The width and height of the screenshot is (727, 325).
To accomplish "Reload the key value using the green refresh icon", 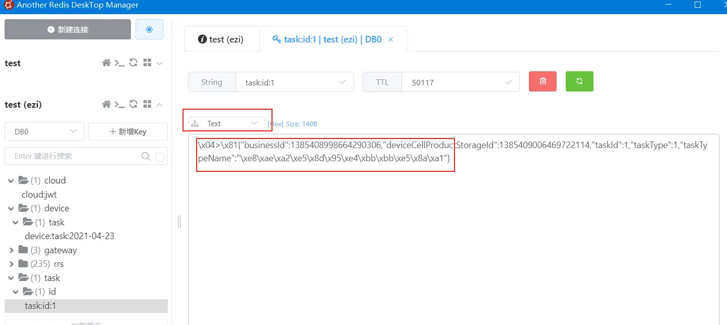I will point(579,81).
